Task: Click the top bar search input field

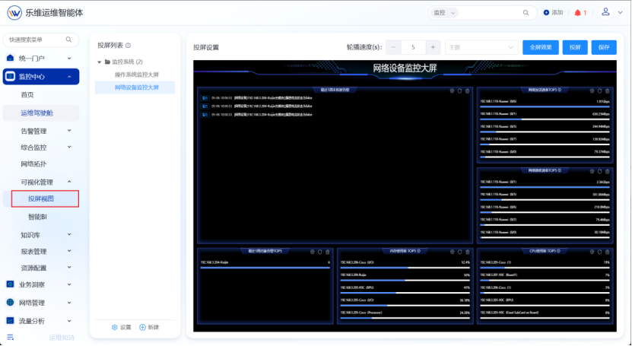Action: click(x=490, y=12)
